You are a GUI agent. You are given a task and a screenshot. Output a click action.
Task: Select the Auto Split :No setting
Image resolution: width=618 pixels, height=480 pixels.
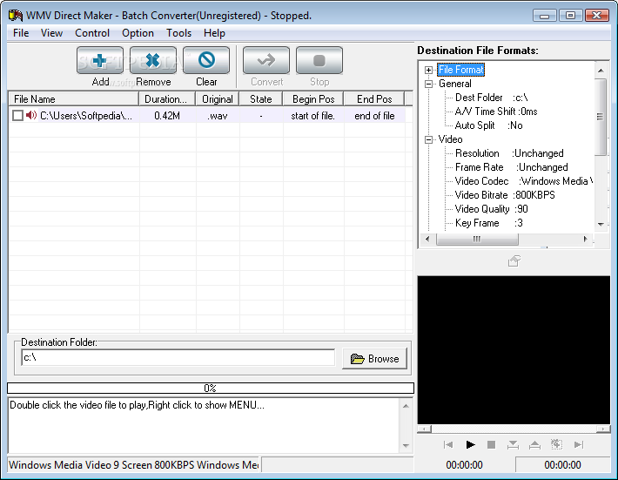click(488, 125)
